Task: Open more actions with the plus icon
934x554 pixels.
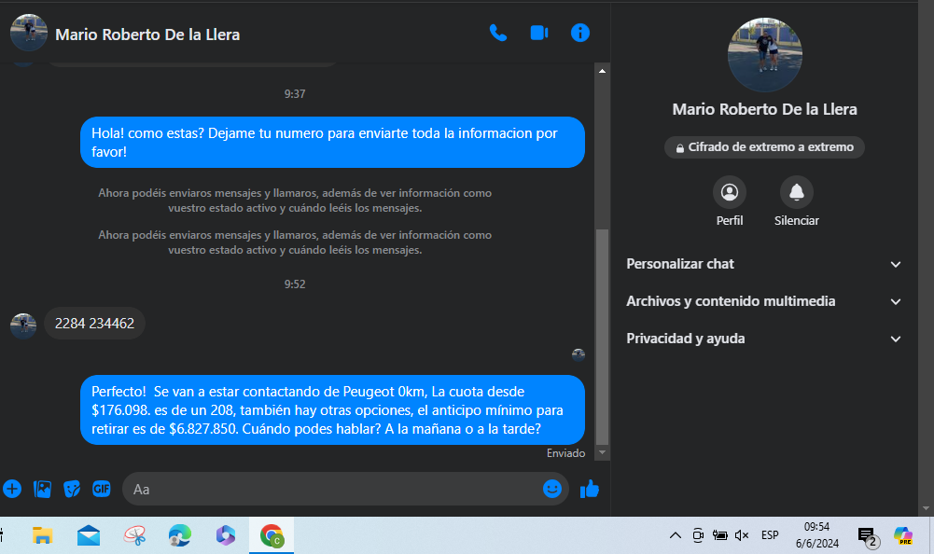Action: pyautogui.click(x=12, y=489)
